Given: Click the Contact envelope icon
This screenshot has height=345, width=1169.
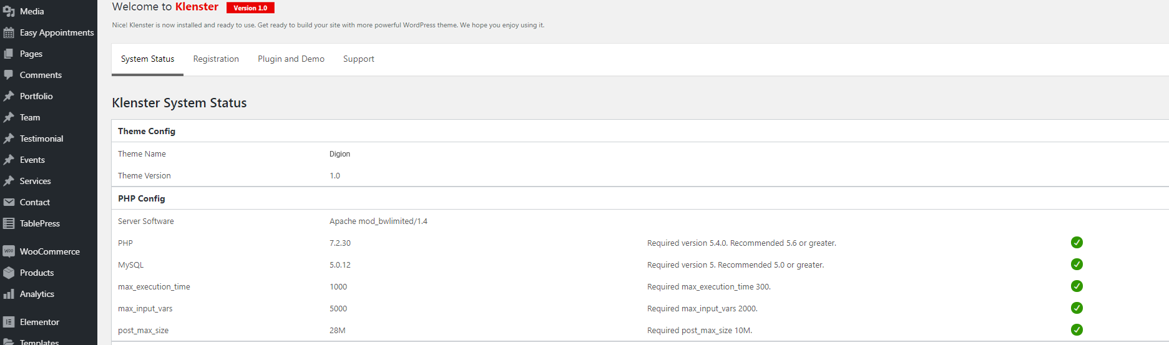Looking at the screenshot, I should pos(9,202).
